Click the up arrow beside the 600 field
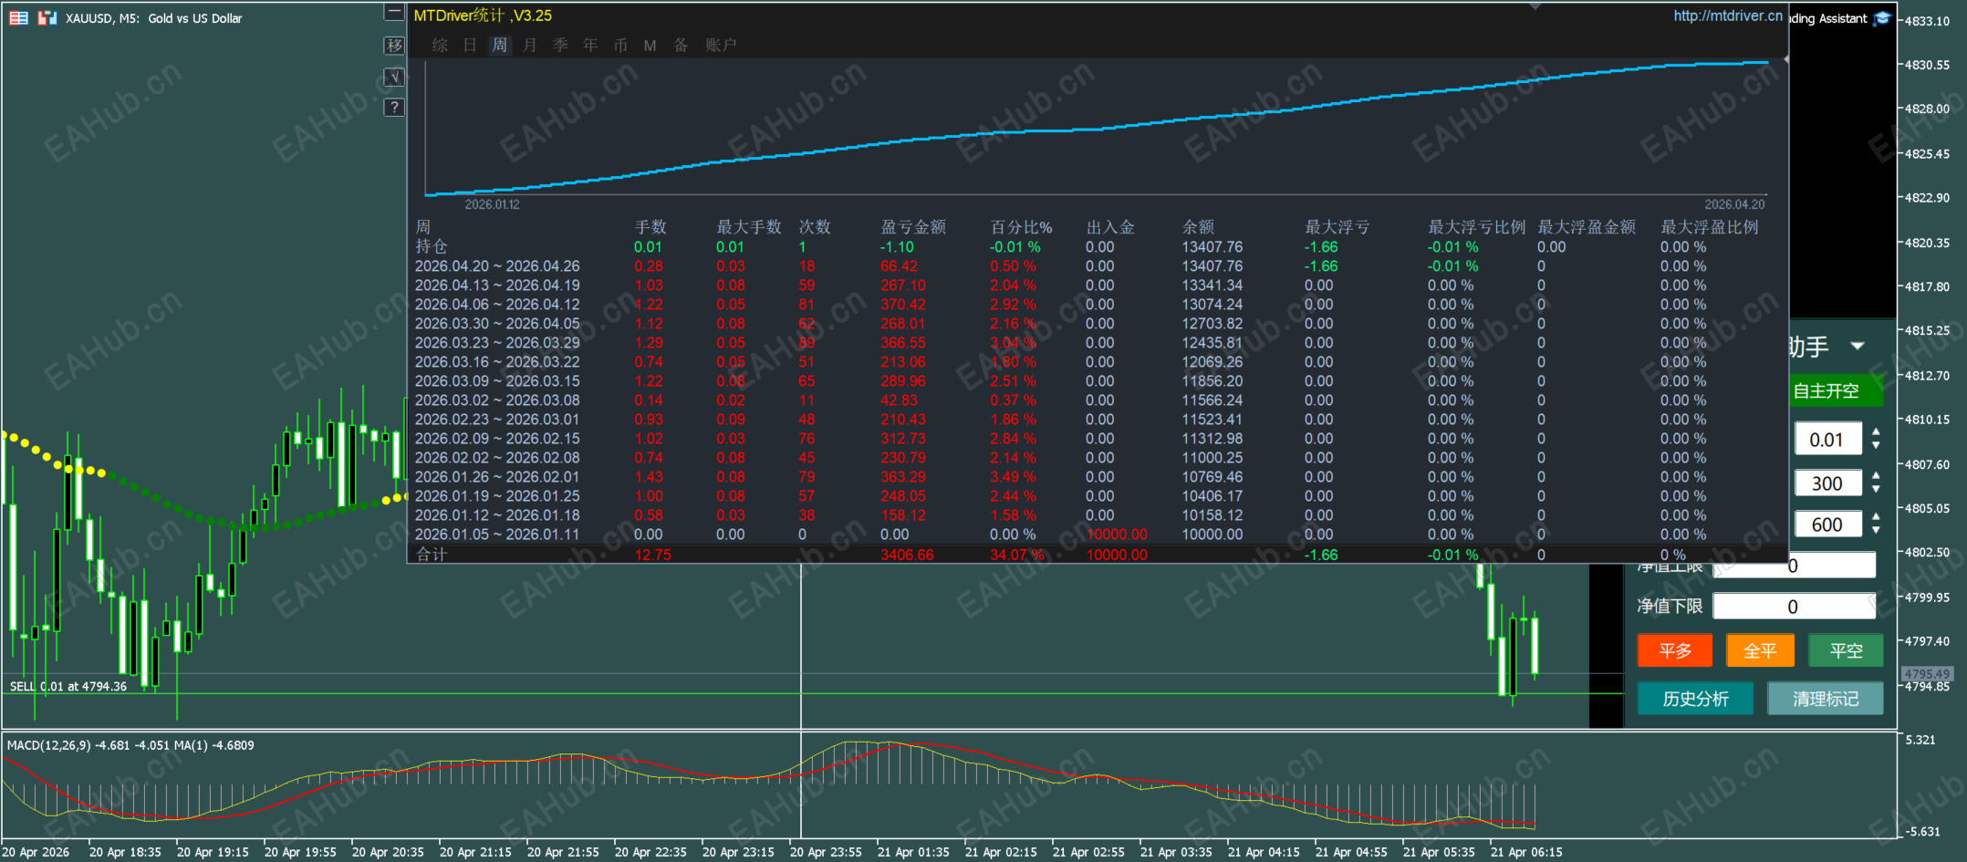The height and width of the screenshot is (862, 1967). pyautogui.click(x=1876, y=517)
